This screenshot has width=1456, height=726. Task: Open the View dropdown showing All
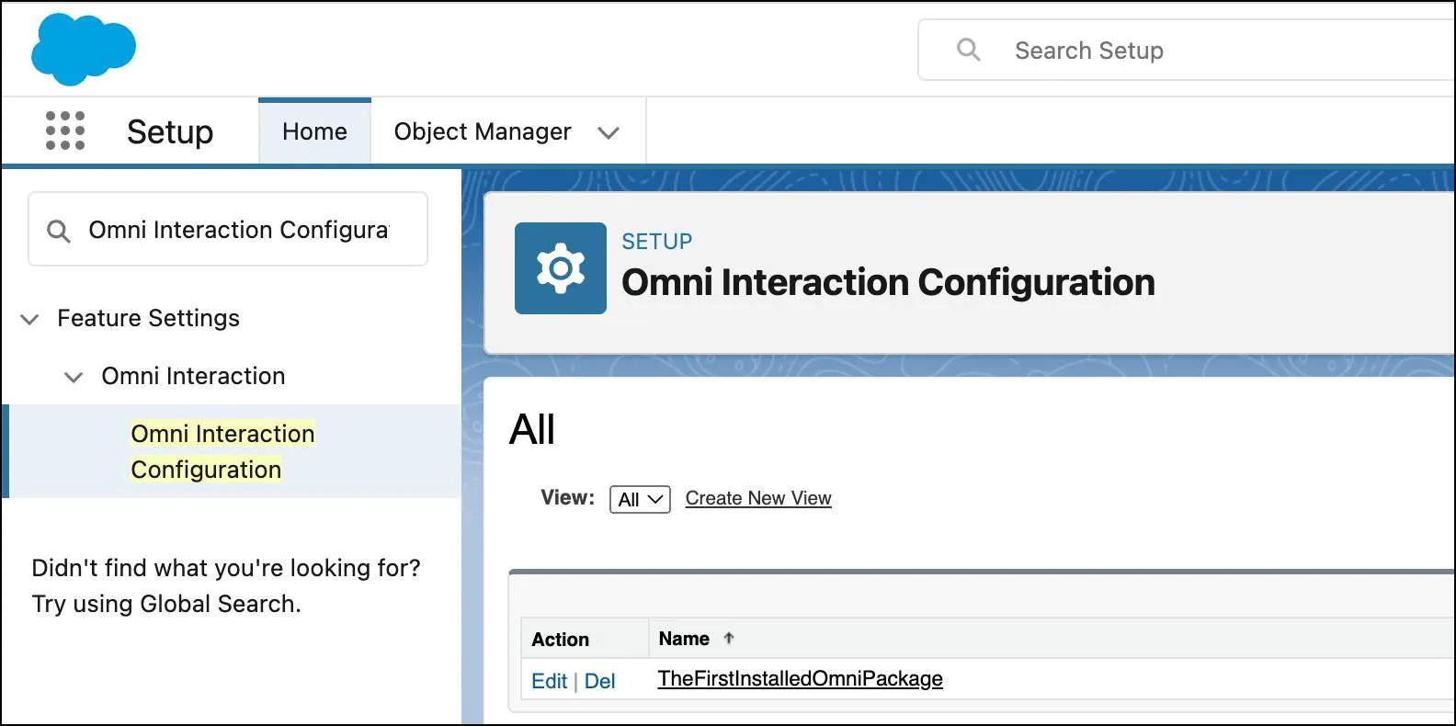[640, 499]
